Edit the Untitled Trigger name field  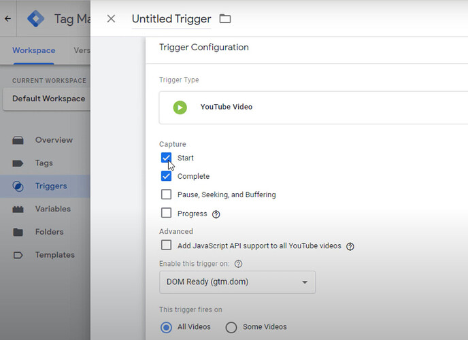tap(171, 19)
